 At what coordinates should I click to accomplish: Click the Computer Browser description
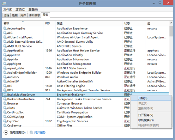[69, 103]
